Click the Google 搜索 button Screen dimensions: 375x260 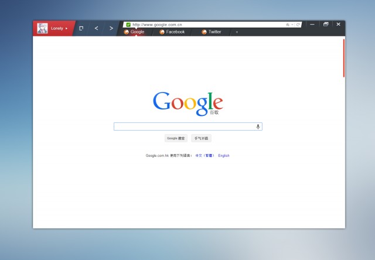tap(176, 138)
